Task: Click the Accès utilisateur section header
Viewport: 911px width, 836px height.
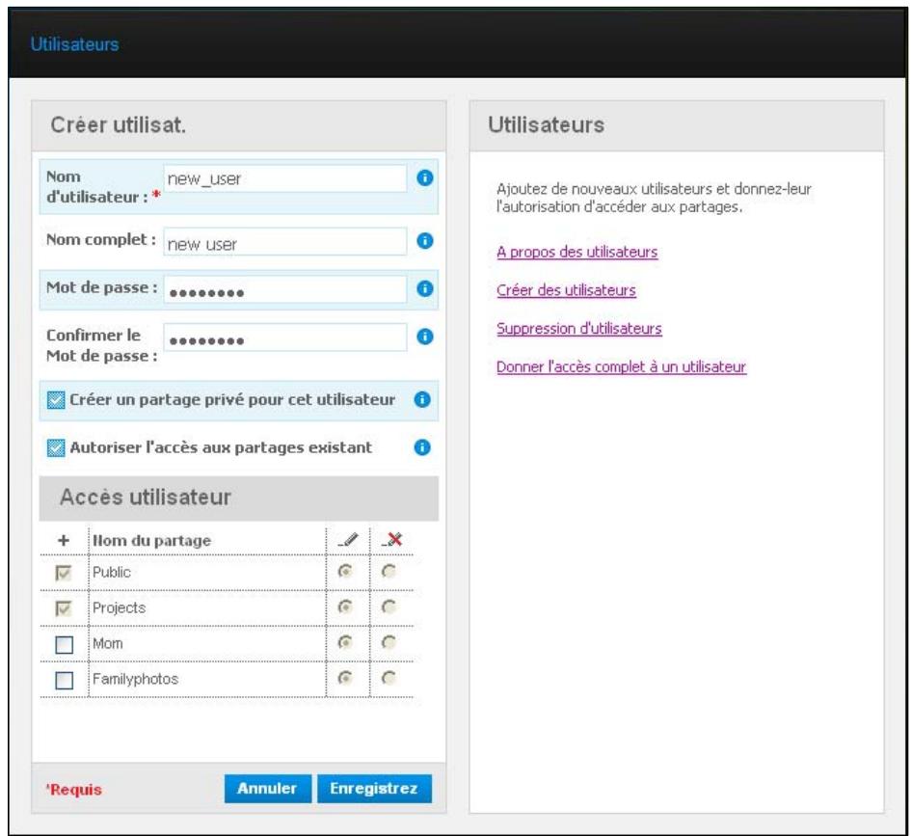Action: pos(239,498)
